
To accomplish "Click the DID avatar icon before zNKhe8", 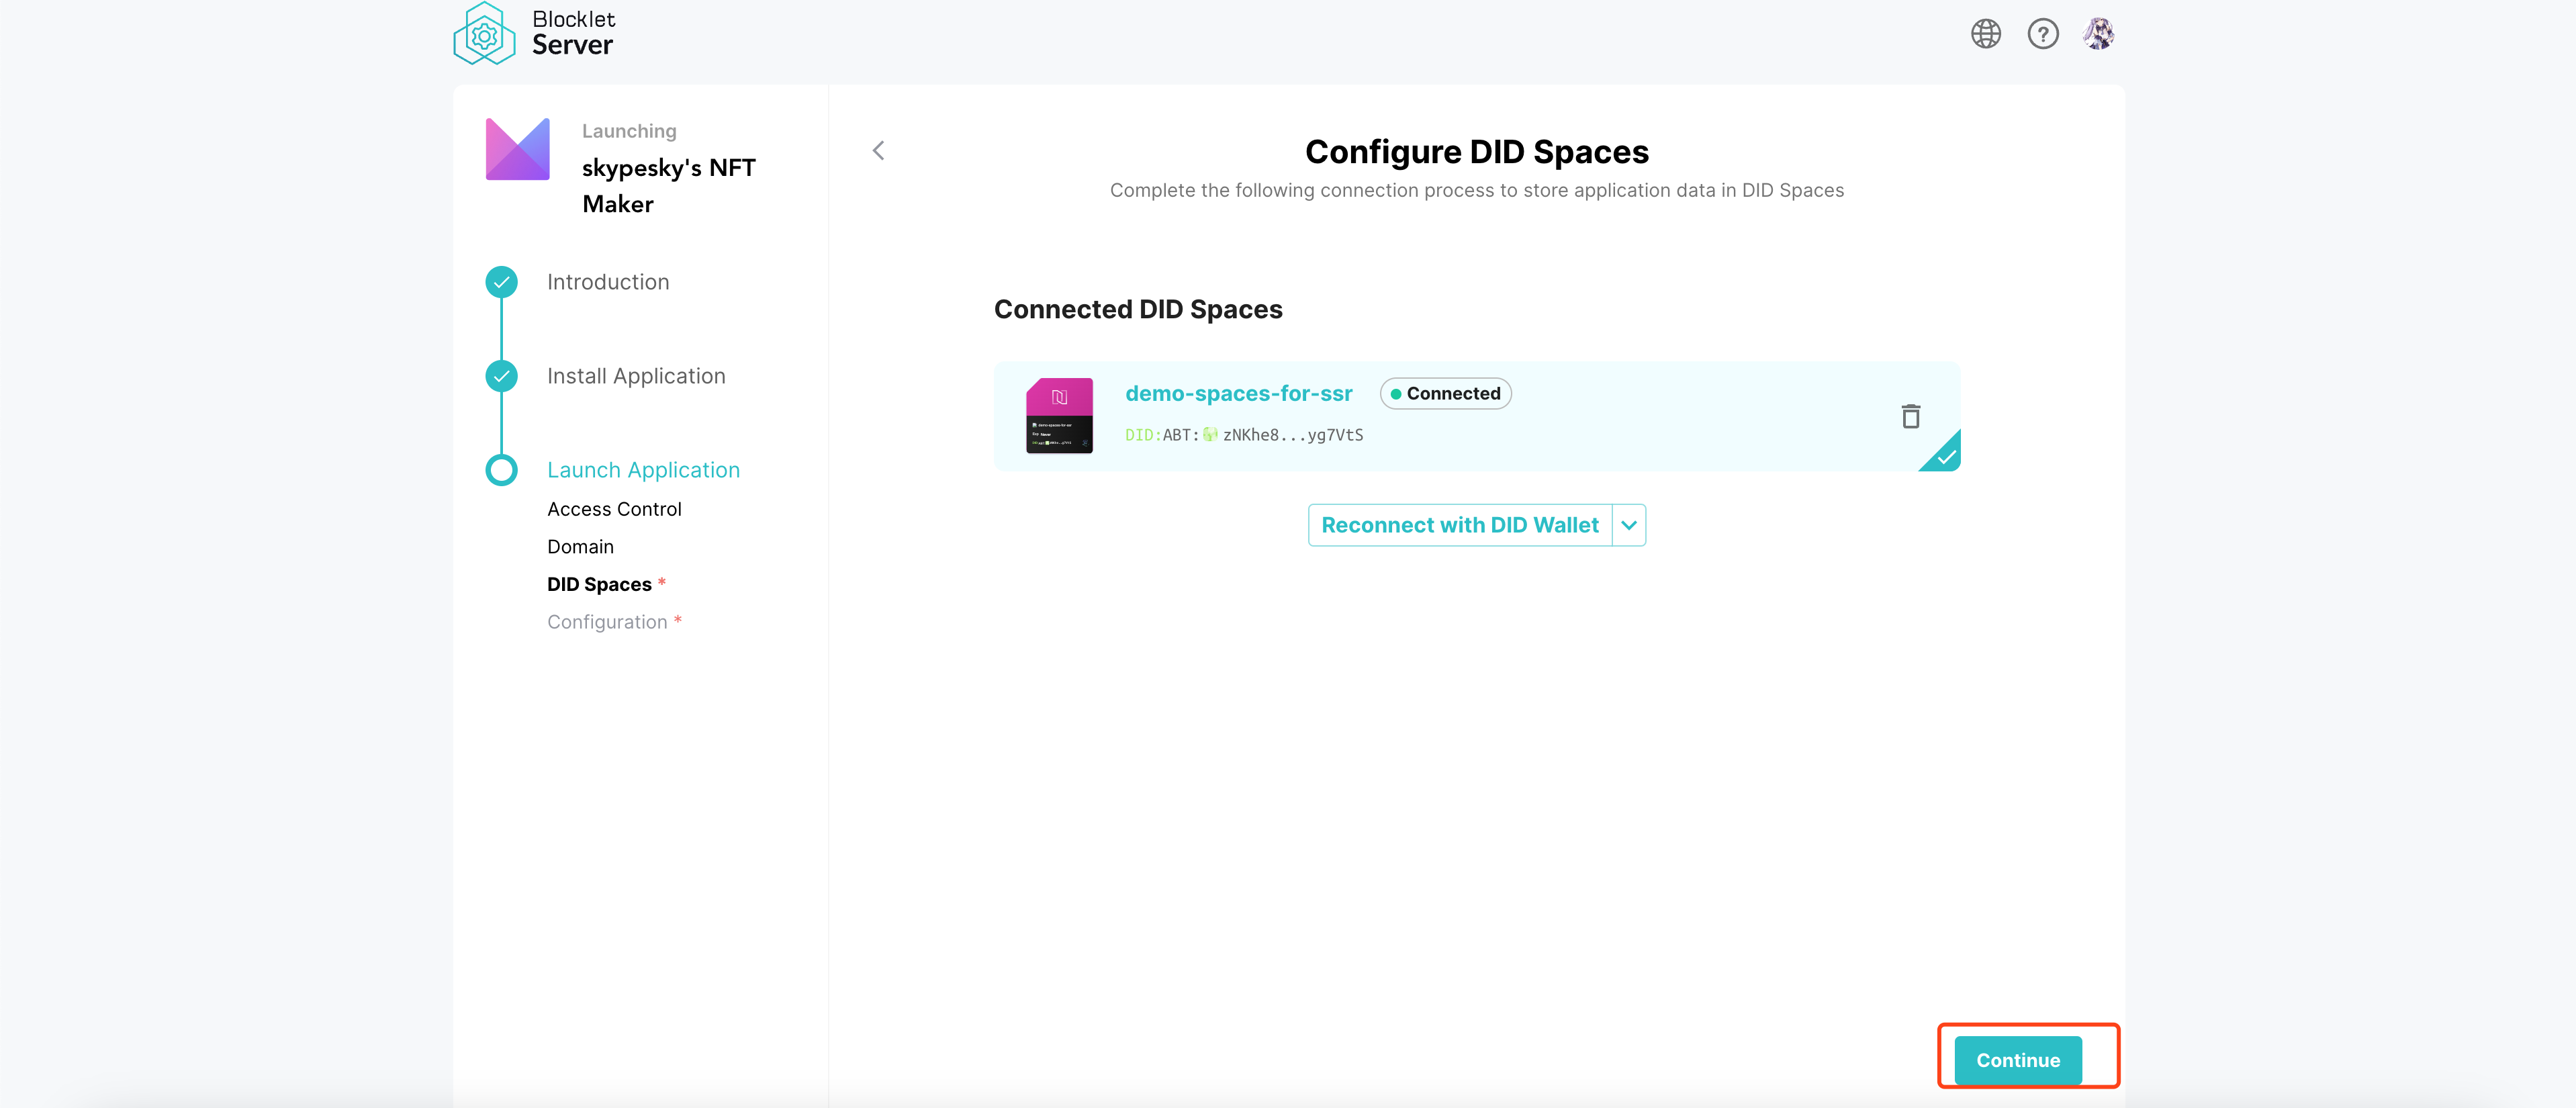I will [1210, 434].
